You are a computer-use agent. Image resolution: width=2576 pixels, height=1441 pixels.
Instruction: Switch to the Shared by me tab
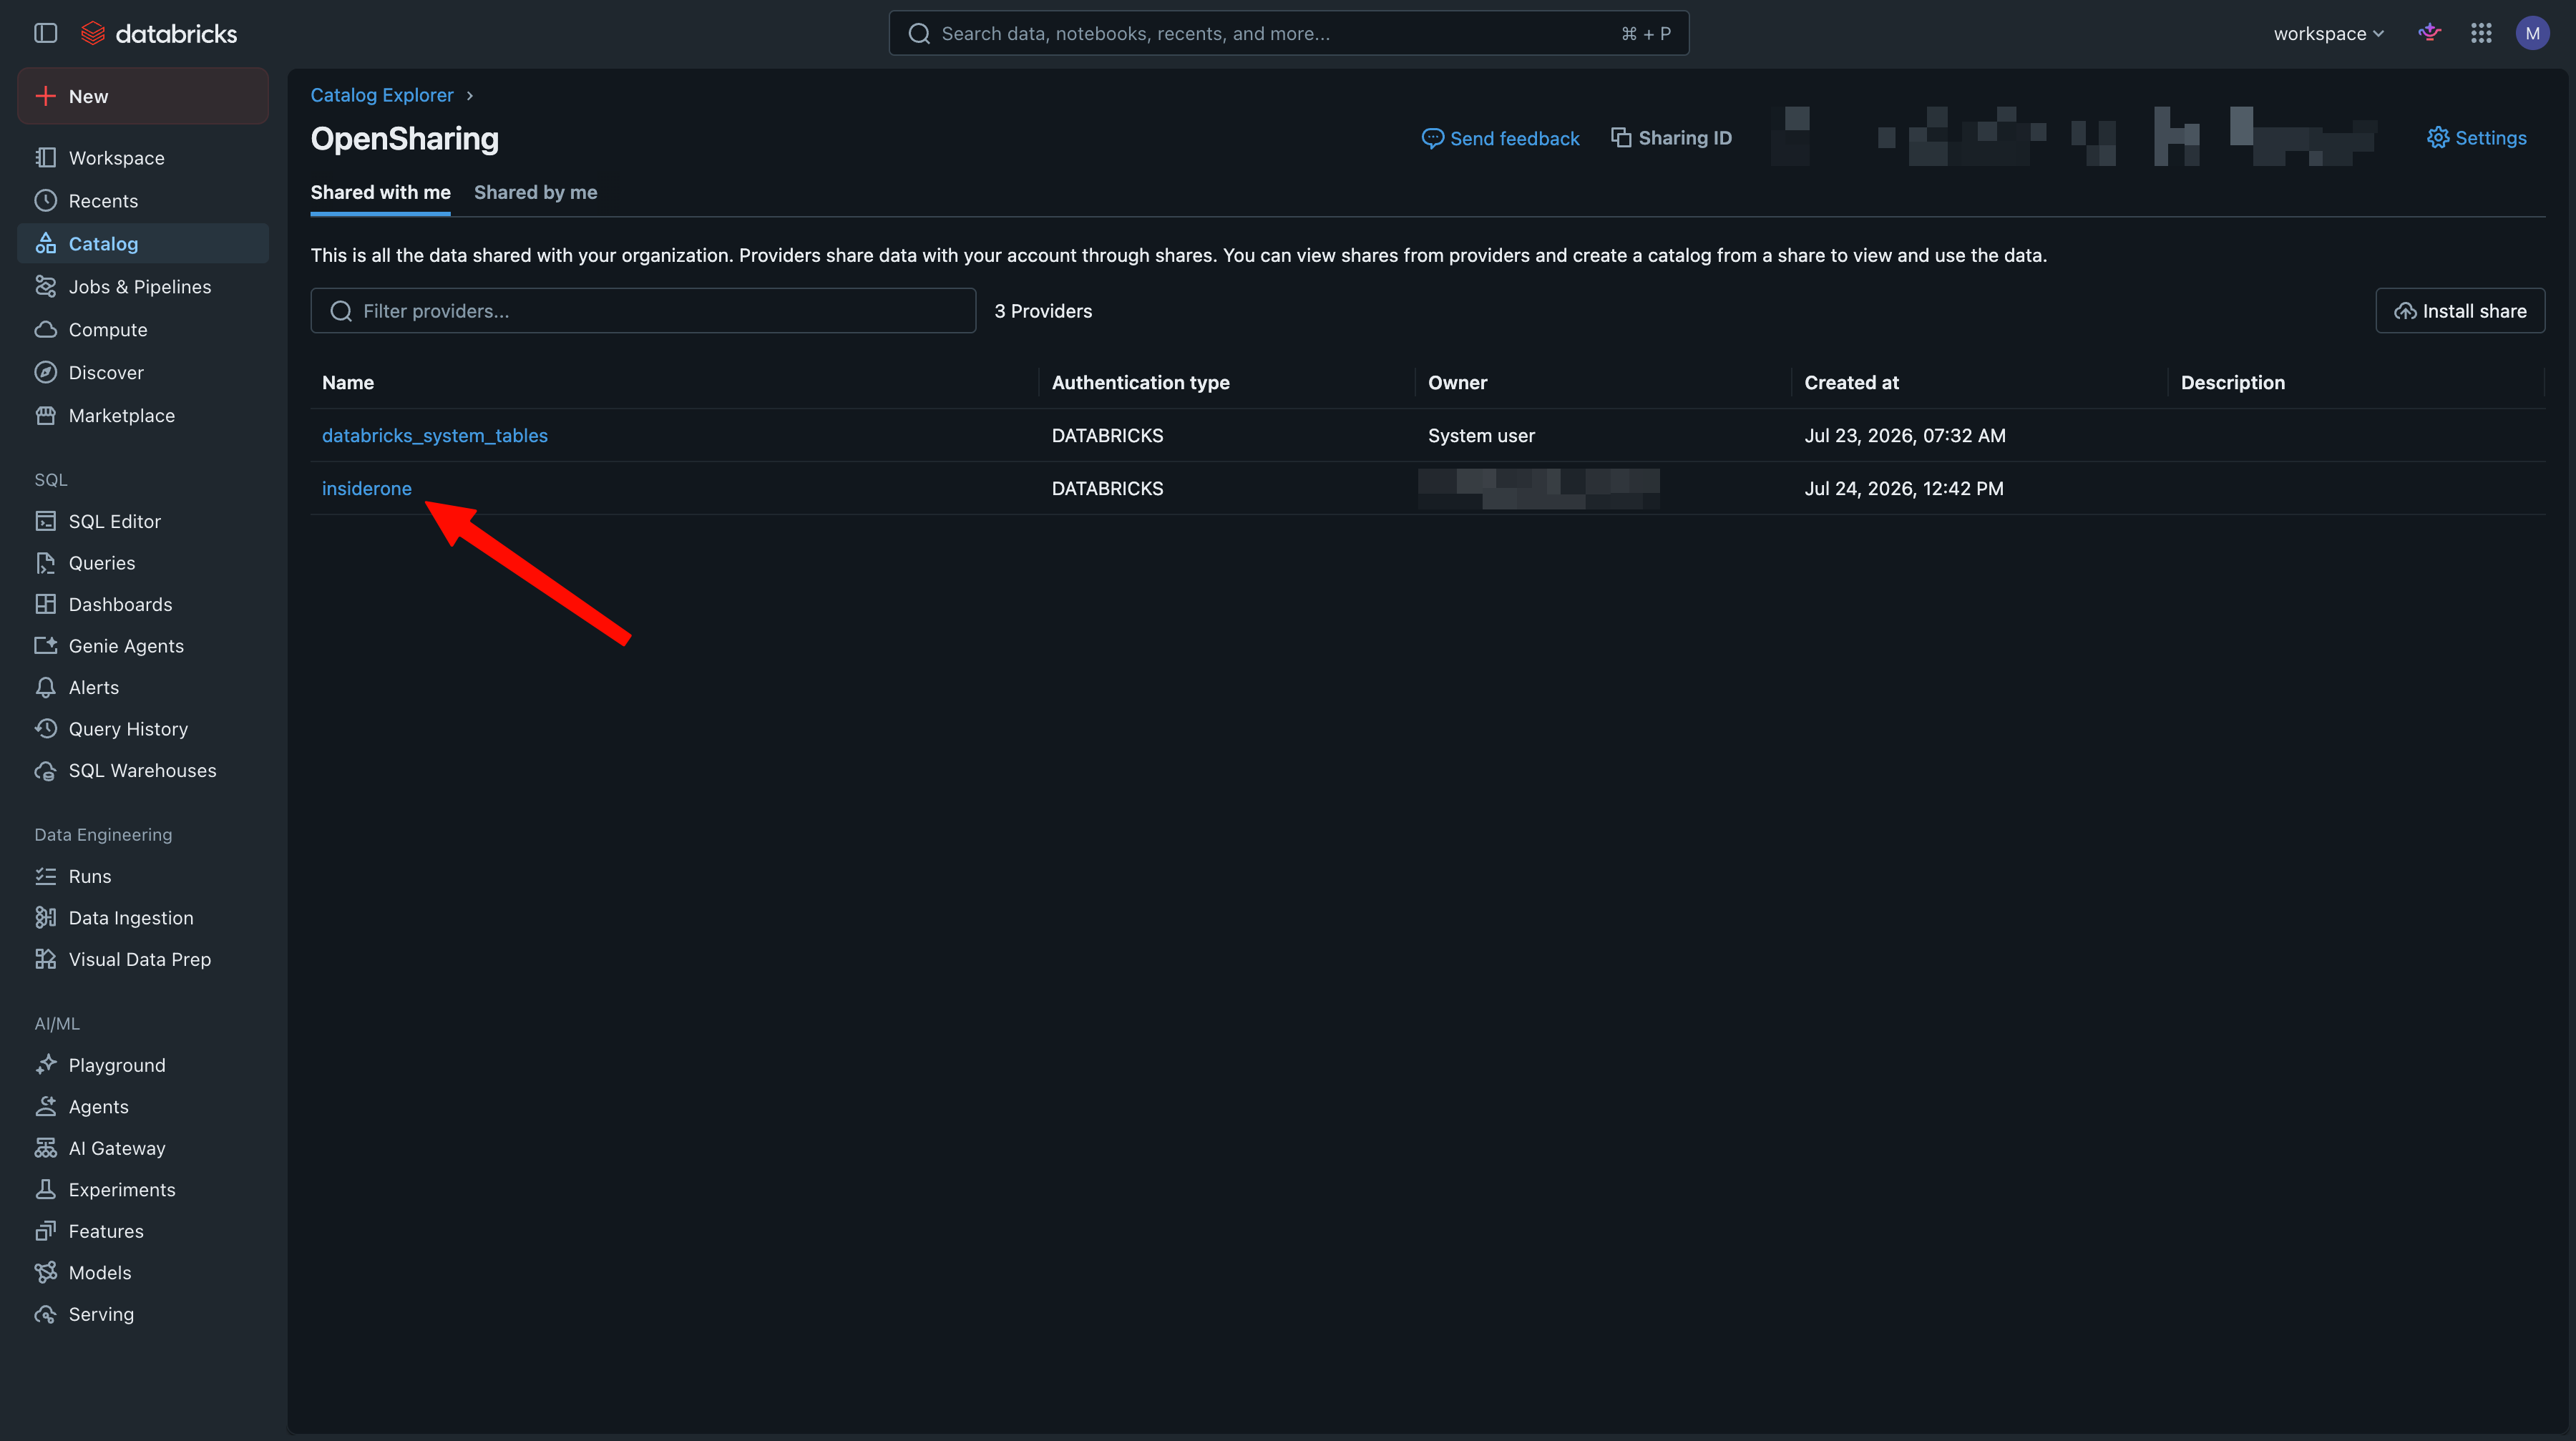pyautogui.click(x=536, y=192)
